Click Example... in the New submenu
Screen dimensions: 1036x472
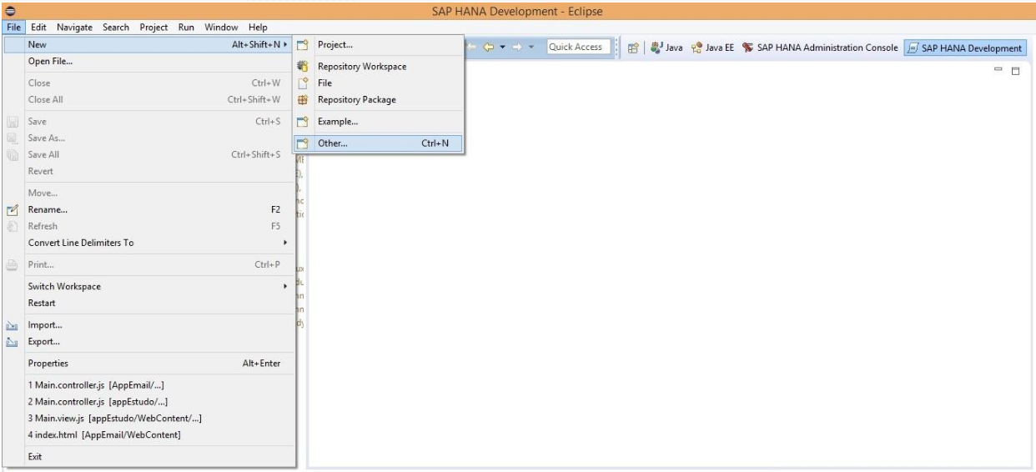[338, 122]
